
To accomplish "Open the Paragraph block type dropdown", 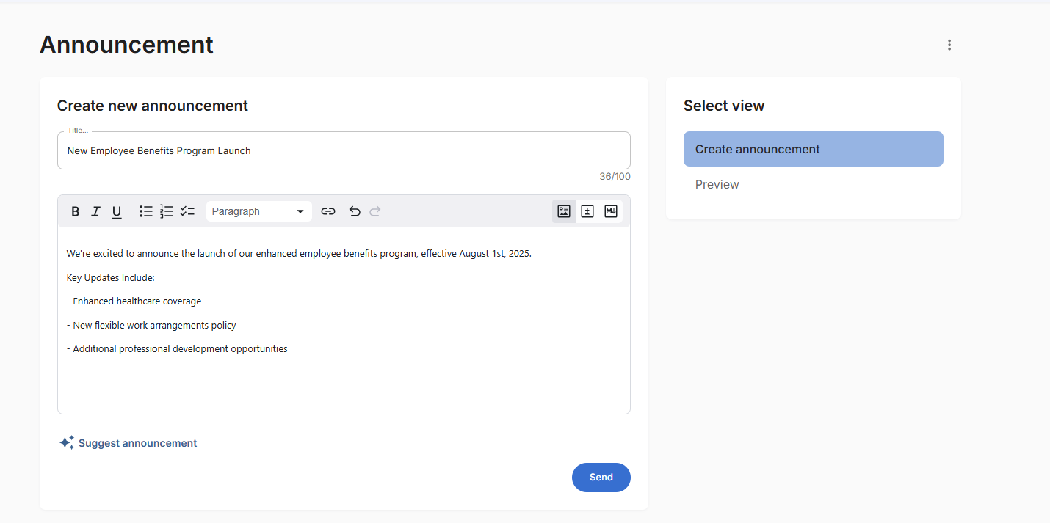I will 258,211.
